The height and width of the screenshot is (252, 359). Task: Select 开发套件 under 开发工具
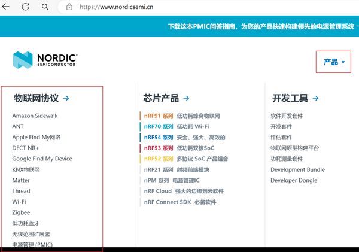281,126
